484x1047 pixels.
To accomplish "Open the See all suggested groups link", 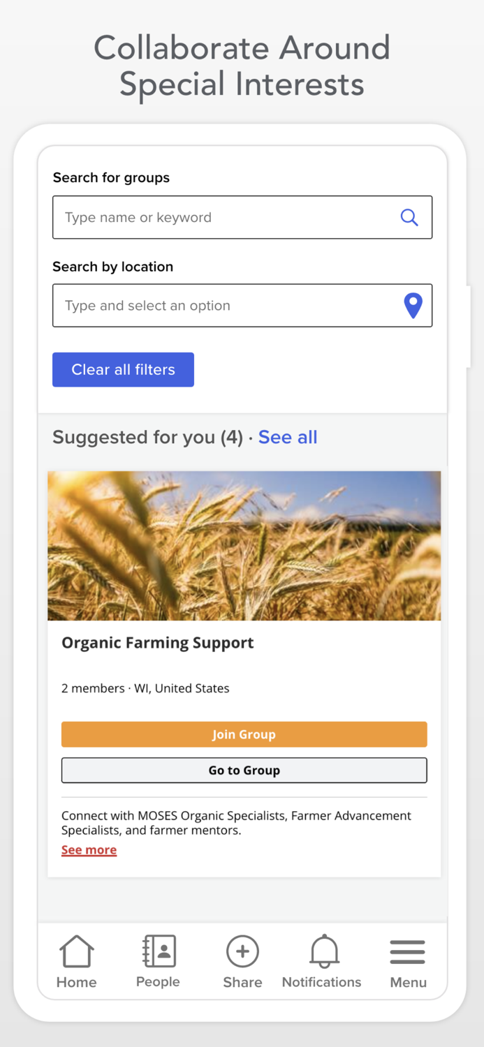I will click(288, 437).
